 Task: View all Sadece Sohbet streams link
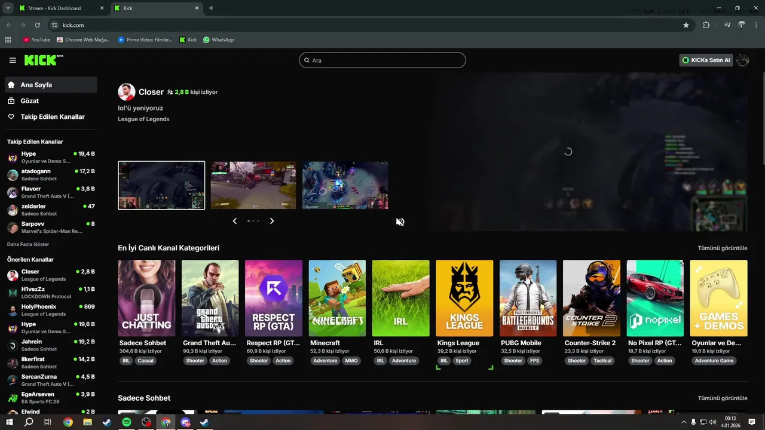pyautogui.click(x=723, y=398)
